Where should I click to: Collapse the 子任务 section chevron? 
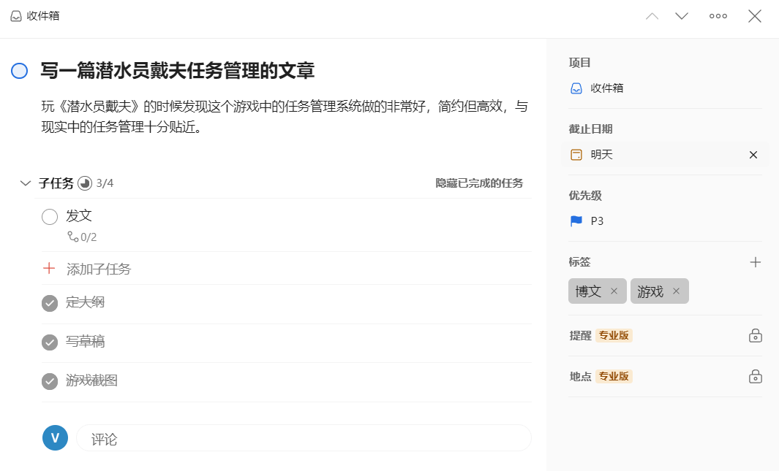click(x=25, y=183)
